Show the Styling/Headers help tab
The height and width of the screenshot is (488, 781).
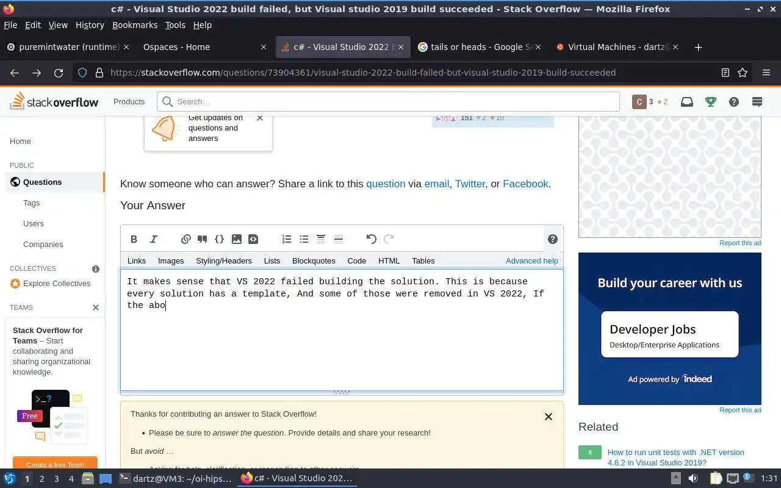point(224,260)
